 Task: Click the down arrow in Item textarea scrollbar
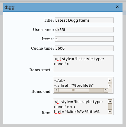(110, 112)
